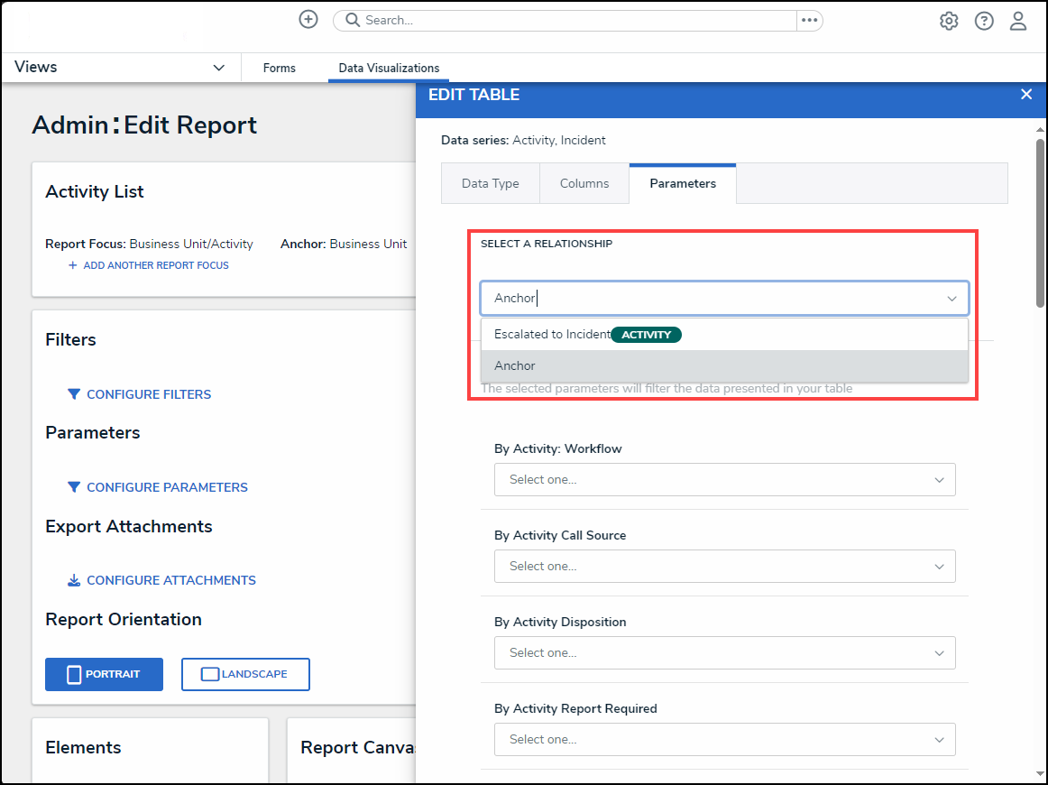Open the help question mark icon
This screenshot has height=785, width=1048.
coord(984,21)
